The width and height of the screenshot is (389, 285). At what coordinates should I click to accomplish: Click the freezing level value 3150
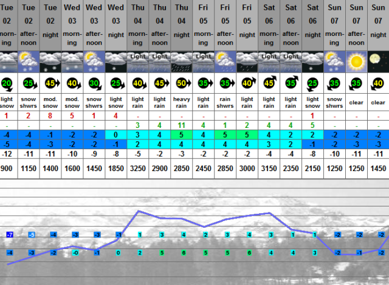pos(269,169)
